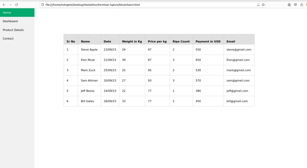Click the email bill@gmail.com
The height and width of the screenshot is (168, 307).
(237, 101)
